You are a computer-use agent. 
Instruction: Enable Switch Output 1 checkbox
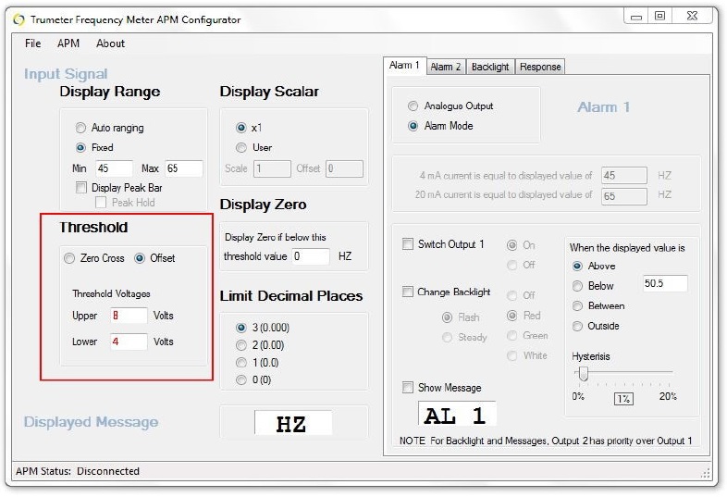(408, 244)
